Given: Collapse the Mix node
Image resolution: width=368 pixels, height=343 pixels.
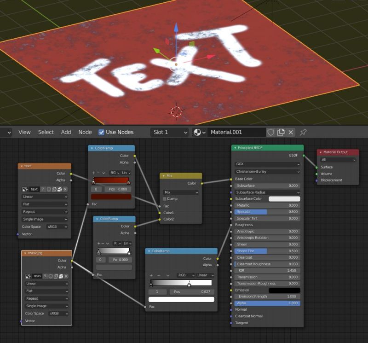Looking at the screenshot, I should coord(164,176).
